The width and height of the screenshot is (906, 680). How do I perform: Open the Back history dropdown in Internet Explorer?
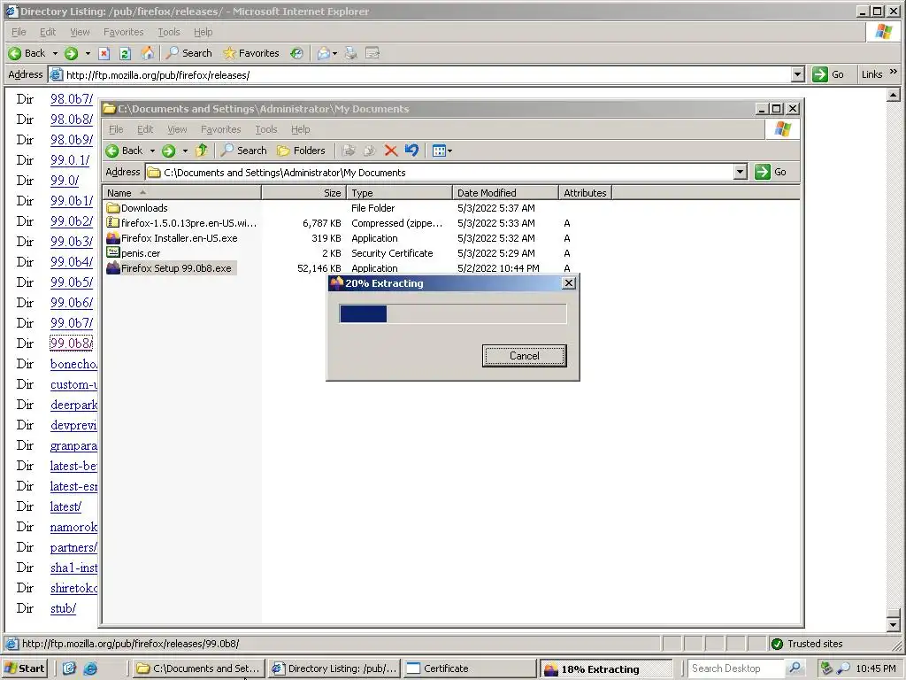pyautogui.click(x=56, y=53)
